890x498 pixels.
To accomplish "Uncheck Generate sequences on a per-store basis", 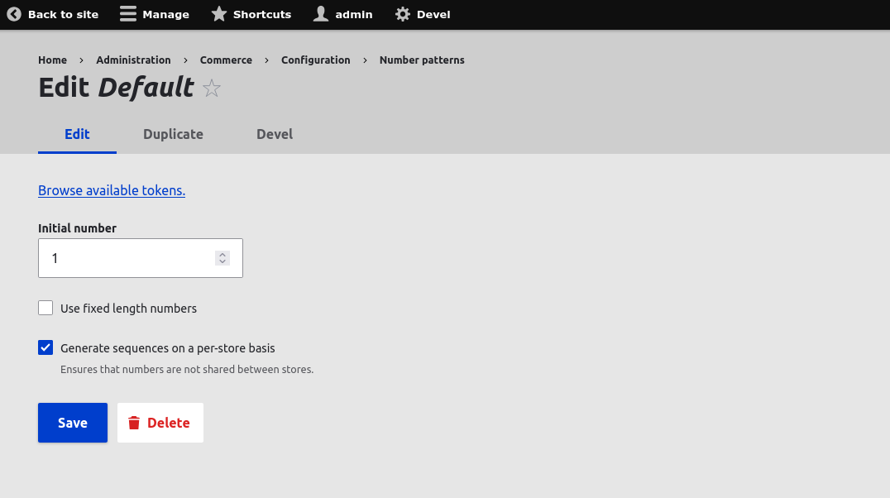I will (45, 347).
